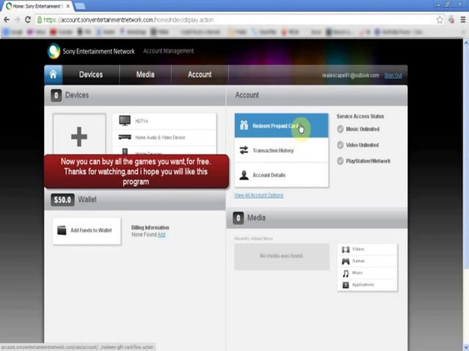This screenshot has height=351, width=469.
Task: Open the Chrome menu hamburger icon
Action: (463, 19)
